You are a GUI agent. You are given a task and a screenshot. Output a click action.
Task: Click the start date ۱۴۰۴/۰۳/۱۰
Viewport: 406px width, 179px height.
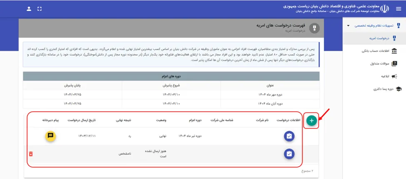click(x=171, y=95)
